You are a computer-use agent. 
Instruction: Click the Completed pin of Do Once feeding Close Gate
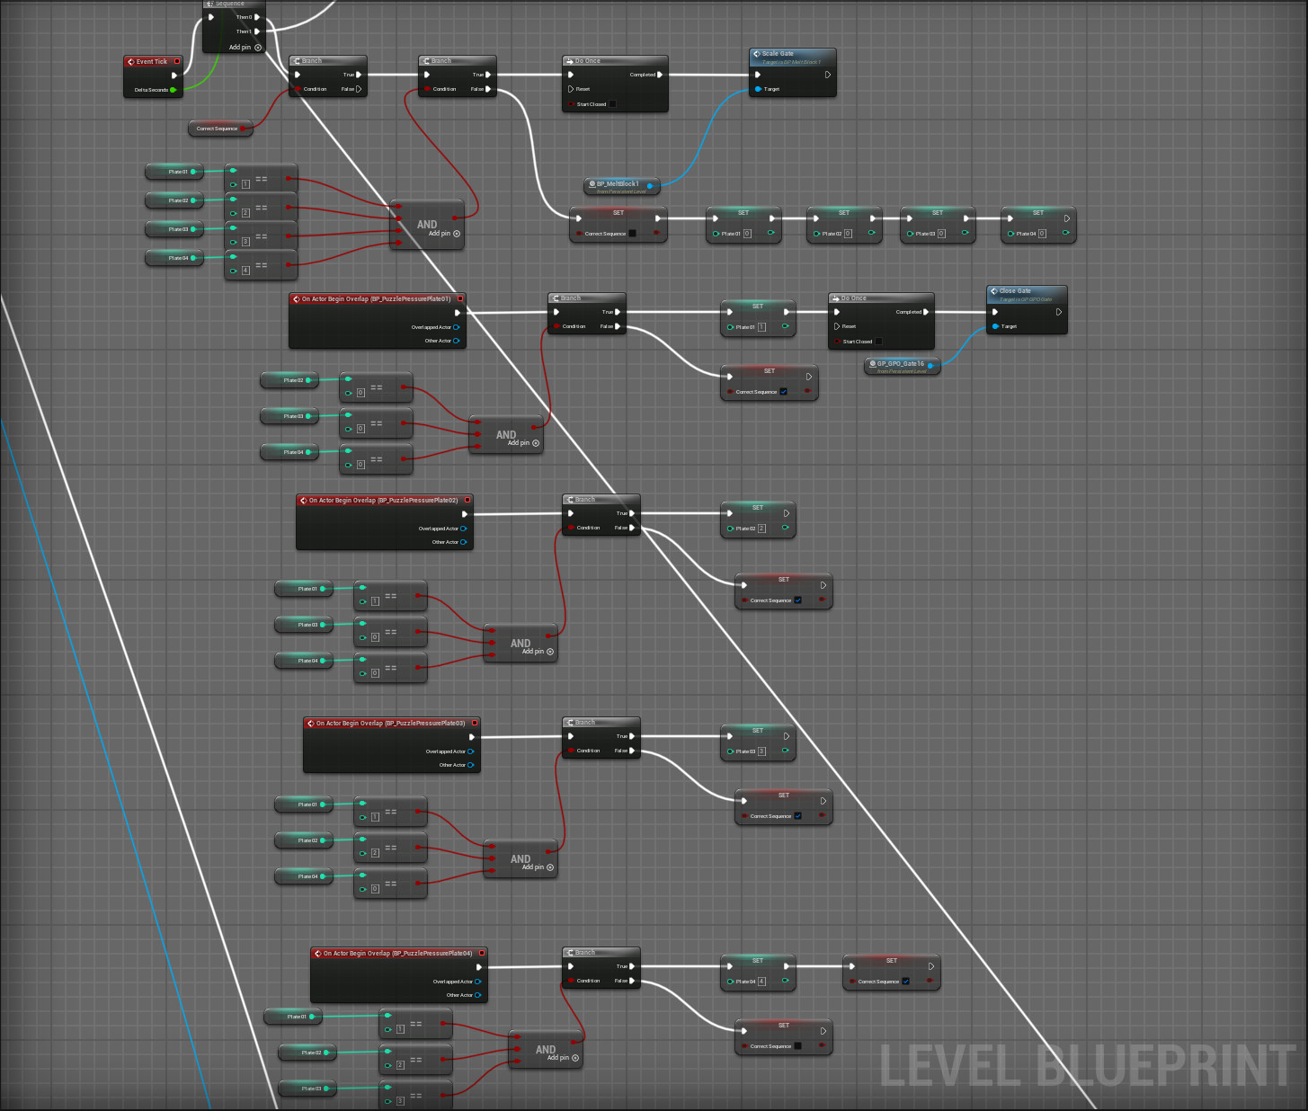click(926, 312)
